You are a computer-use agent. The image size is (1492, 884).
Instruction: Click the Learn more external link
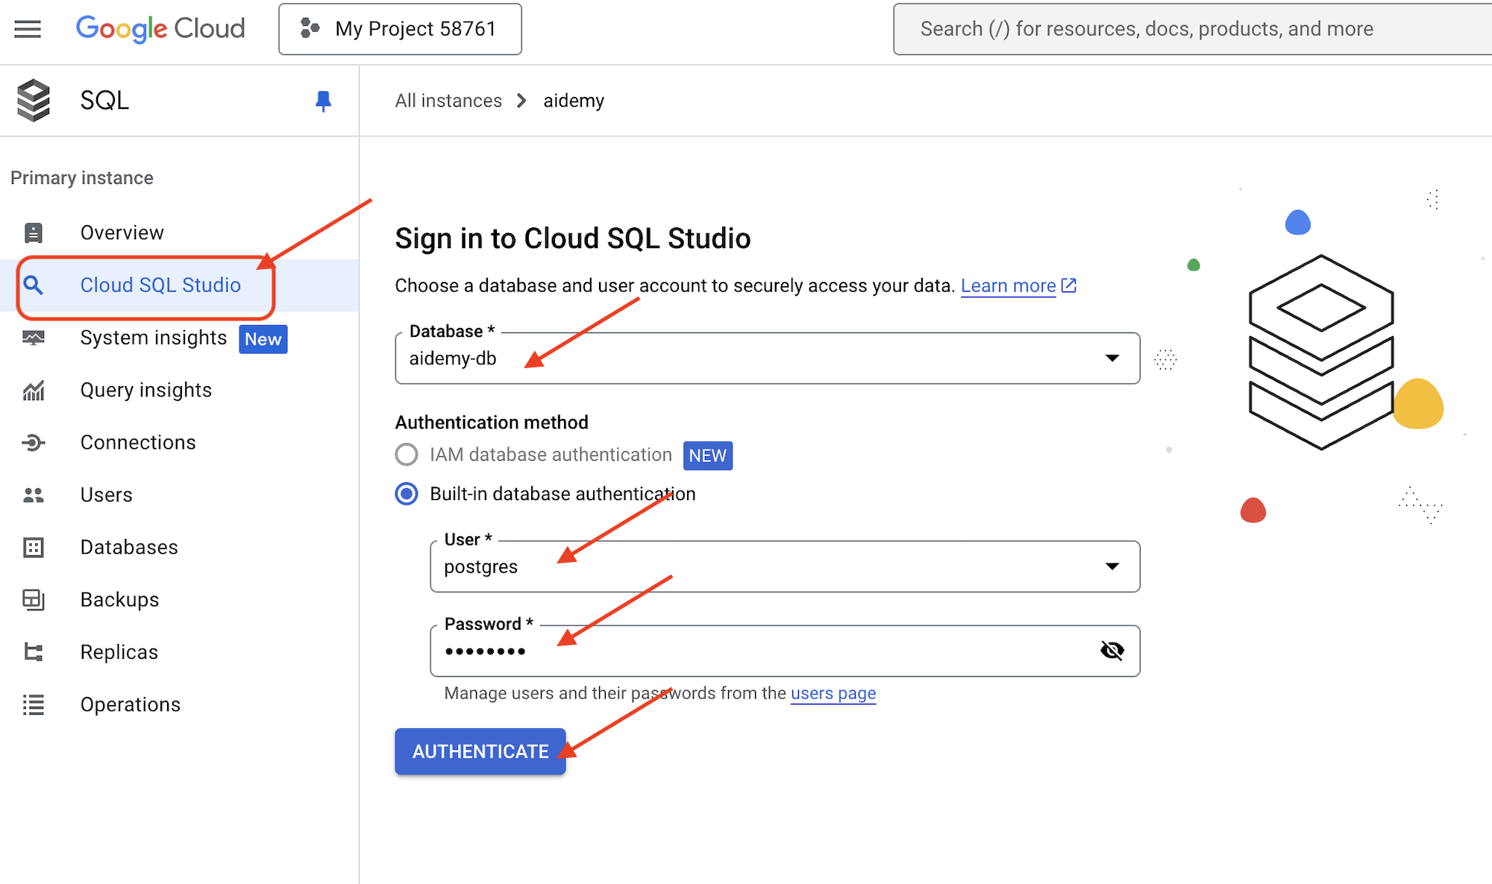click(x=1011, y=285)
